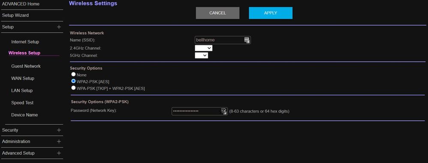Open the 5GHz Channel dropdown

(x=202, y=55)
